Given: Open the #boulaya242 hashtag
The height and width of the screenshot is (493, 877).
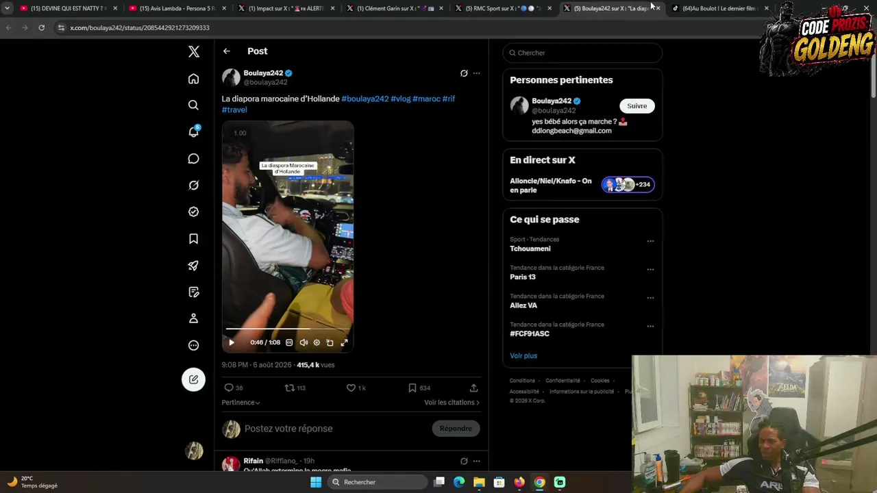Looking at the screenshot, I should (x=365, y=99).
